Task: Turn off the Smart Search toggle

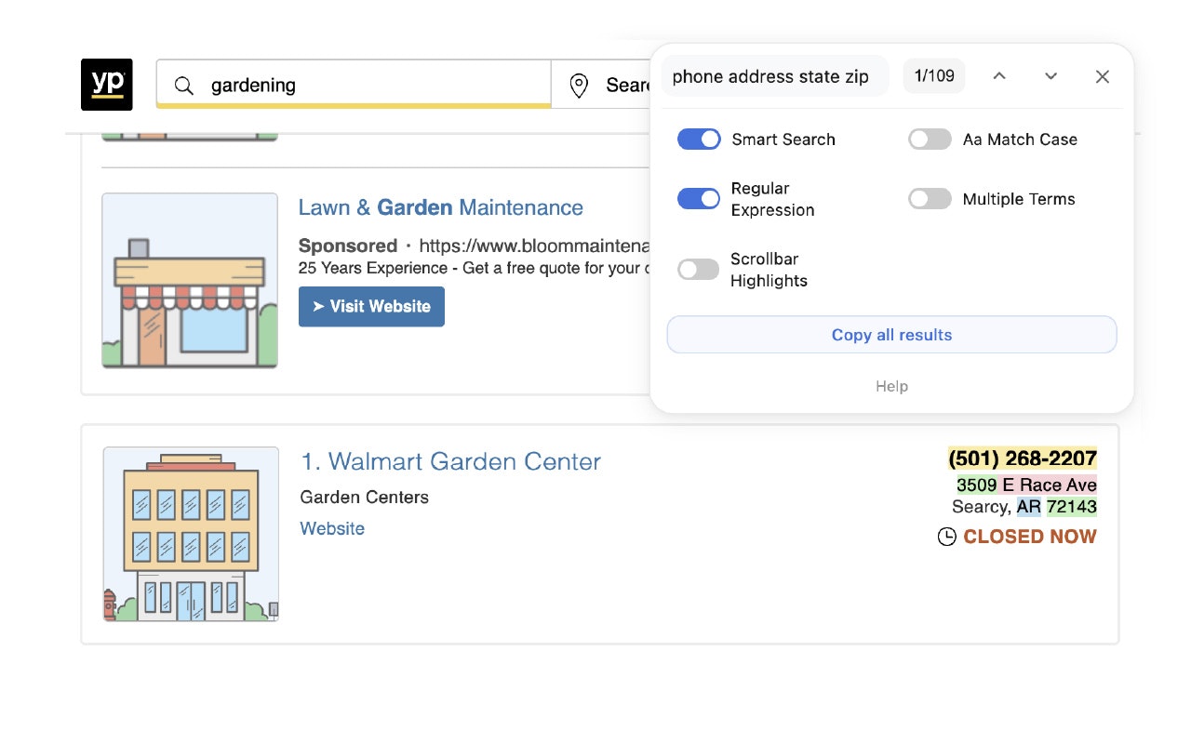Action: click(699, 139)
